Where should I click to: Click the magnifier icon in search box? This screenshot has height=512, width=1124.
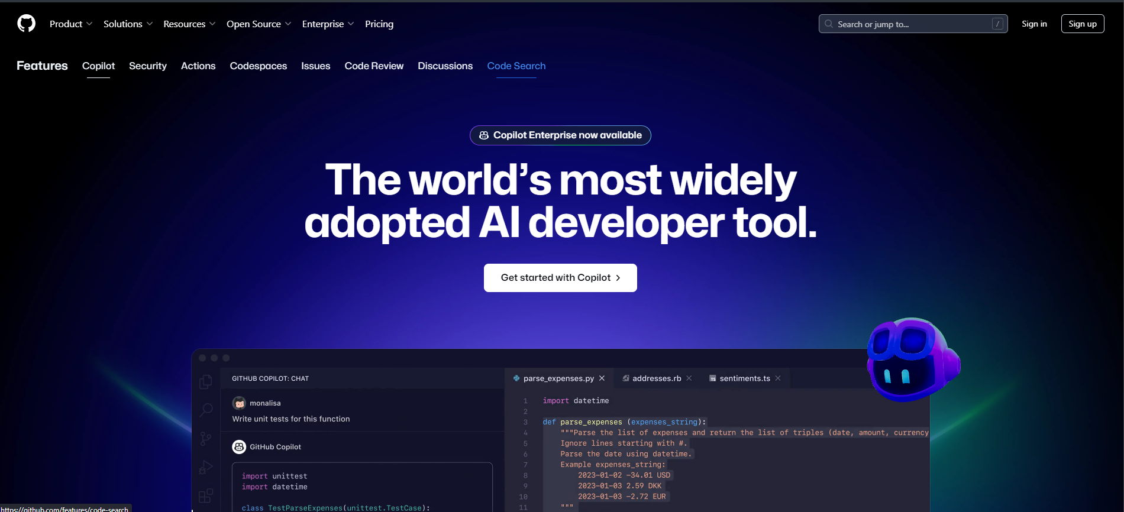pos(829,24)
